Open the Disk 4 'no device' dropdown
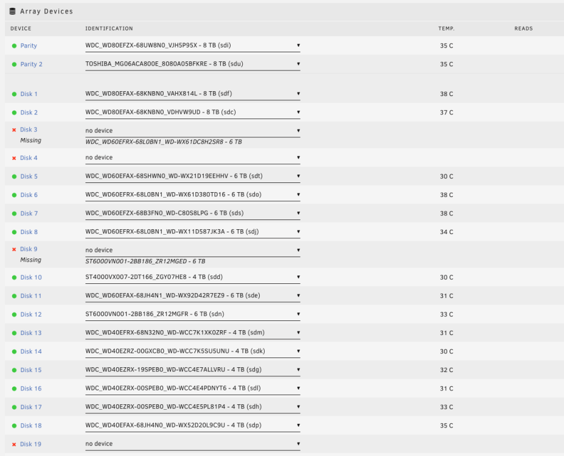This screenshot has height=456, width=564. (192, 157)
